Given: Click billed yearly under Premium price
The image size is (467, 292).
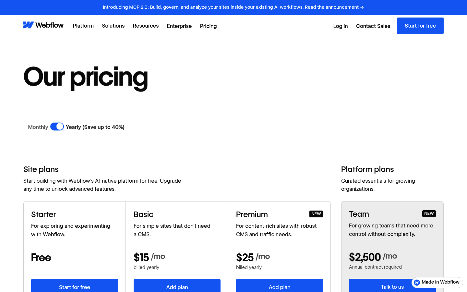Looking at the screenshot, I should pos(249,267).
